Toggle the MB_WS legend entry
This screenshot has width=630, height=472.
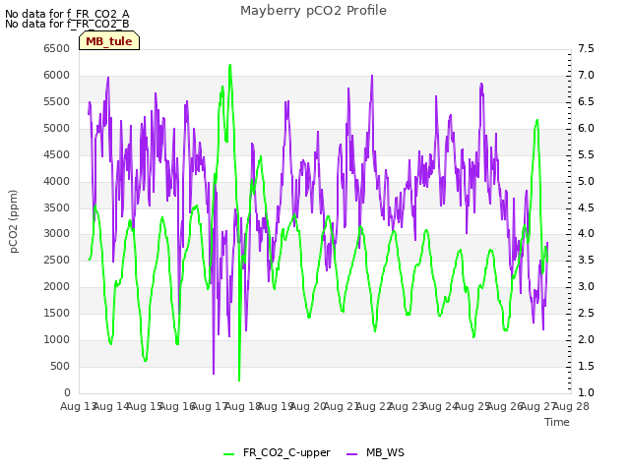click(x=375, y=452)
